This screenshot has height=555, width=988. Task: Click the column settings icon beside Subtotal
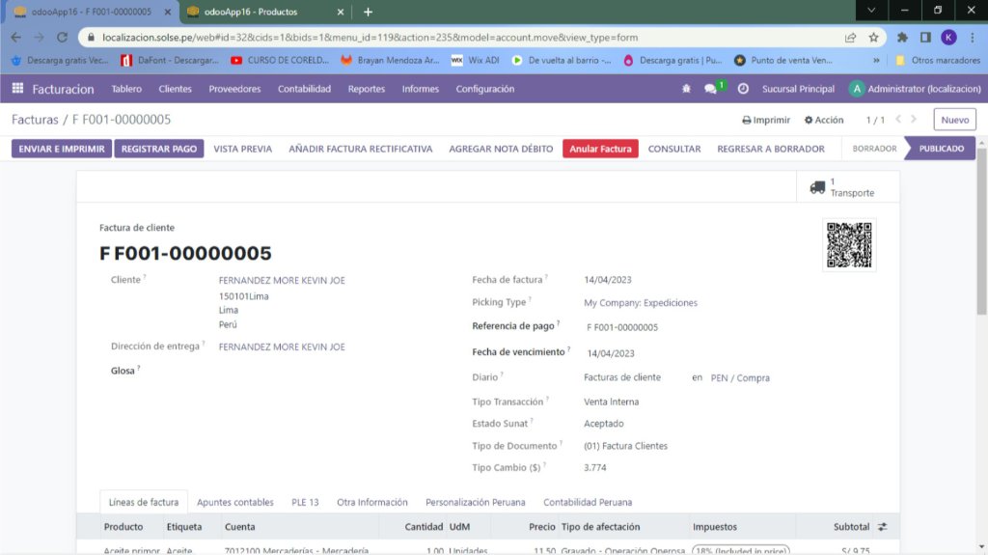[x=882, y=527]
